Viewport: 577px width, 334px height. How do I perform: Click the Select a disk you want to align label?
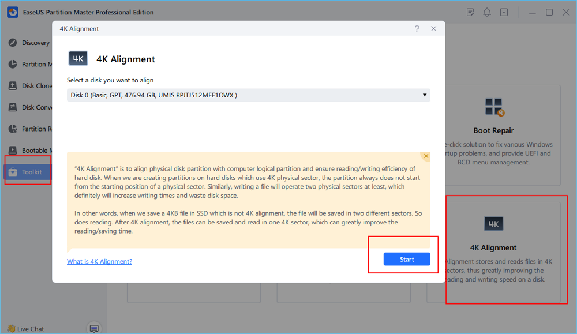[x=110, y=80]
